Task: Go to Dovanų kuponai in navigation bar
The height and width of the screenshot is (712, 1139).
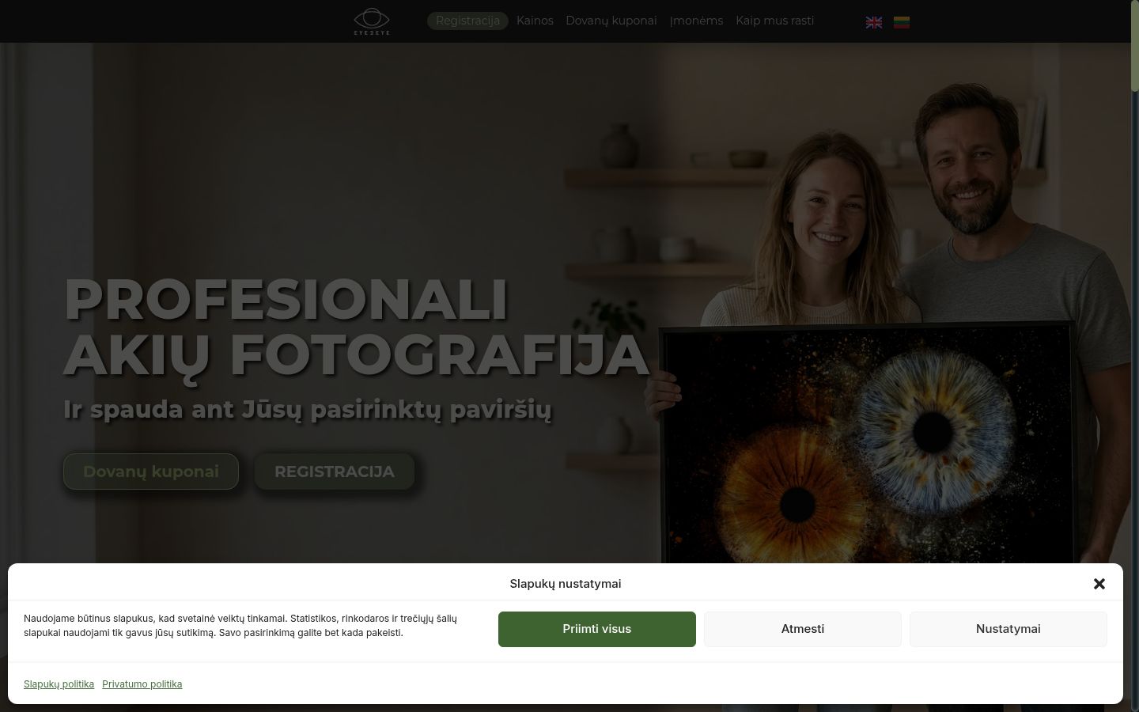Action: 611,21
